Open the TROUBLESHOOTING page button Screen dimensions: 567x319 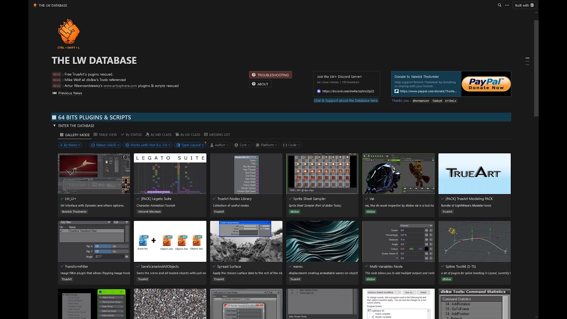[x=270, y=75]
